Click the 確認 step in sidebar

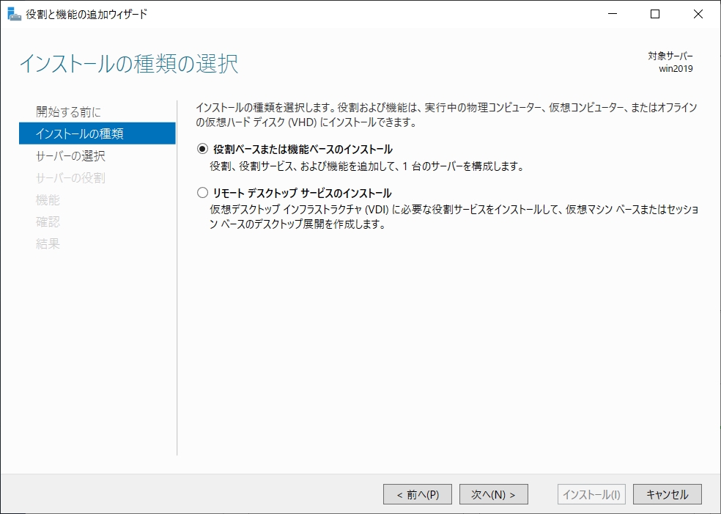[48, 221]
